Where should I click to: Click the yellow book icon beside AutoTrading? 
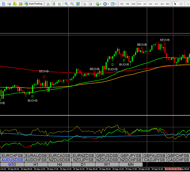coord(20,4)
